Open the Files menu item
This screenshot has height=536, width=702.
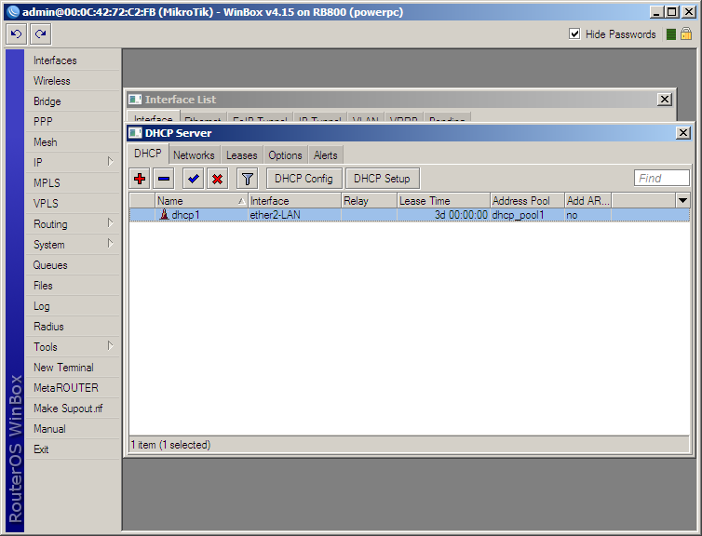[73, 286]
